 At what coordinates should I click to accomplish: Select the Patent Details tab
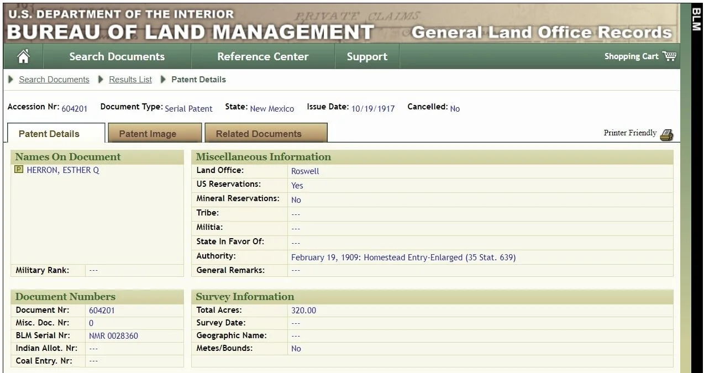[x=49, y=133]
